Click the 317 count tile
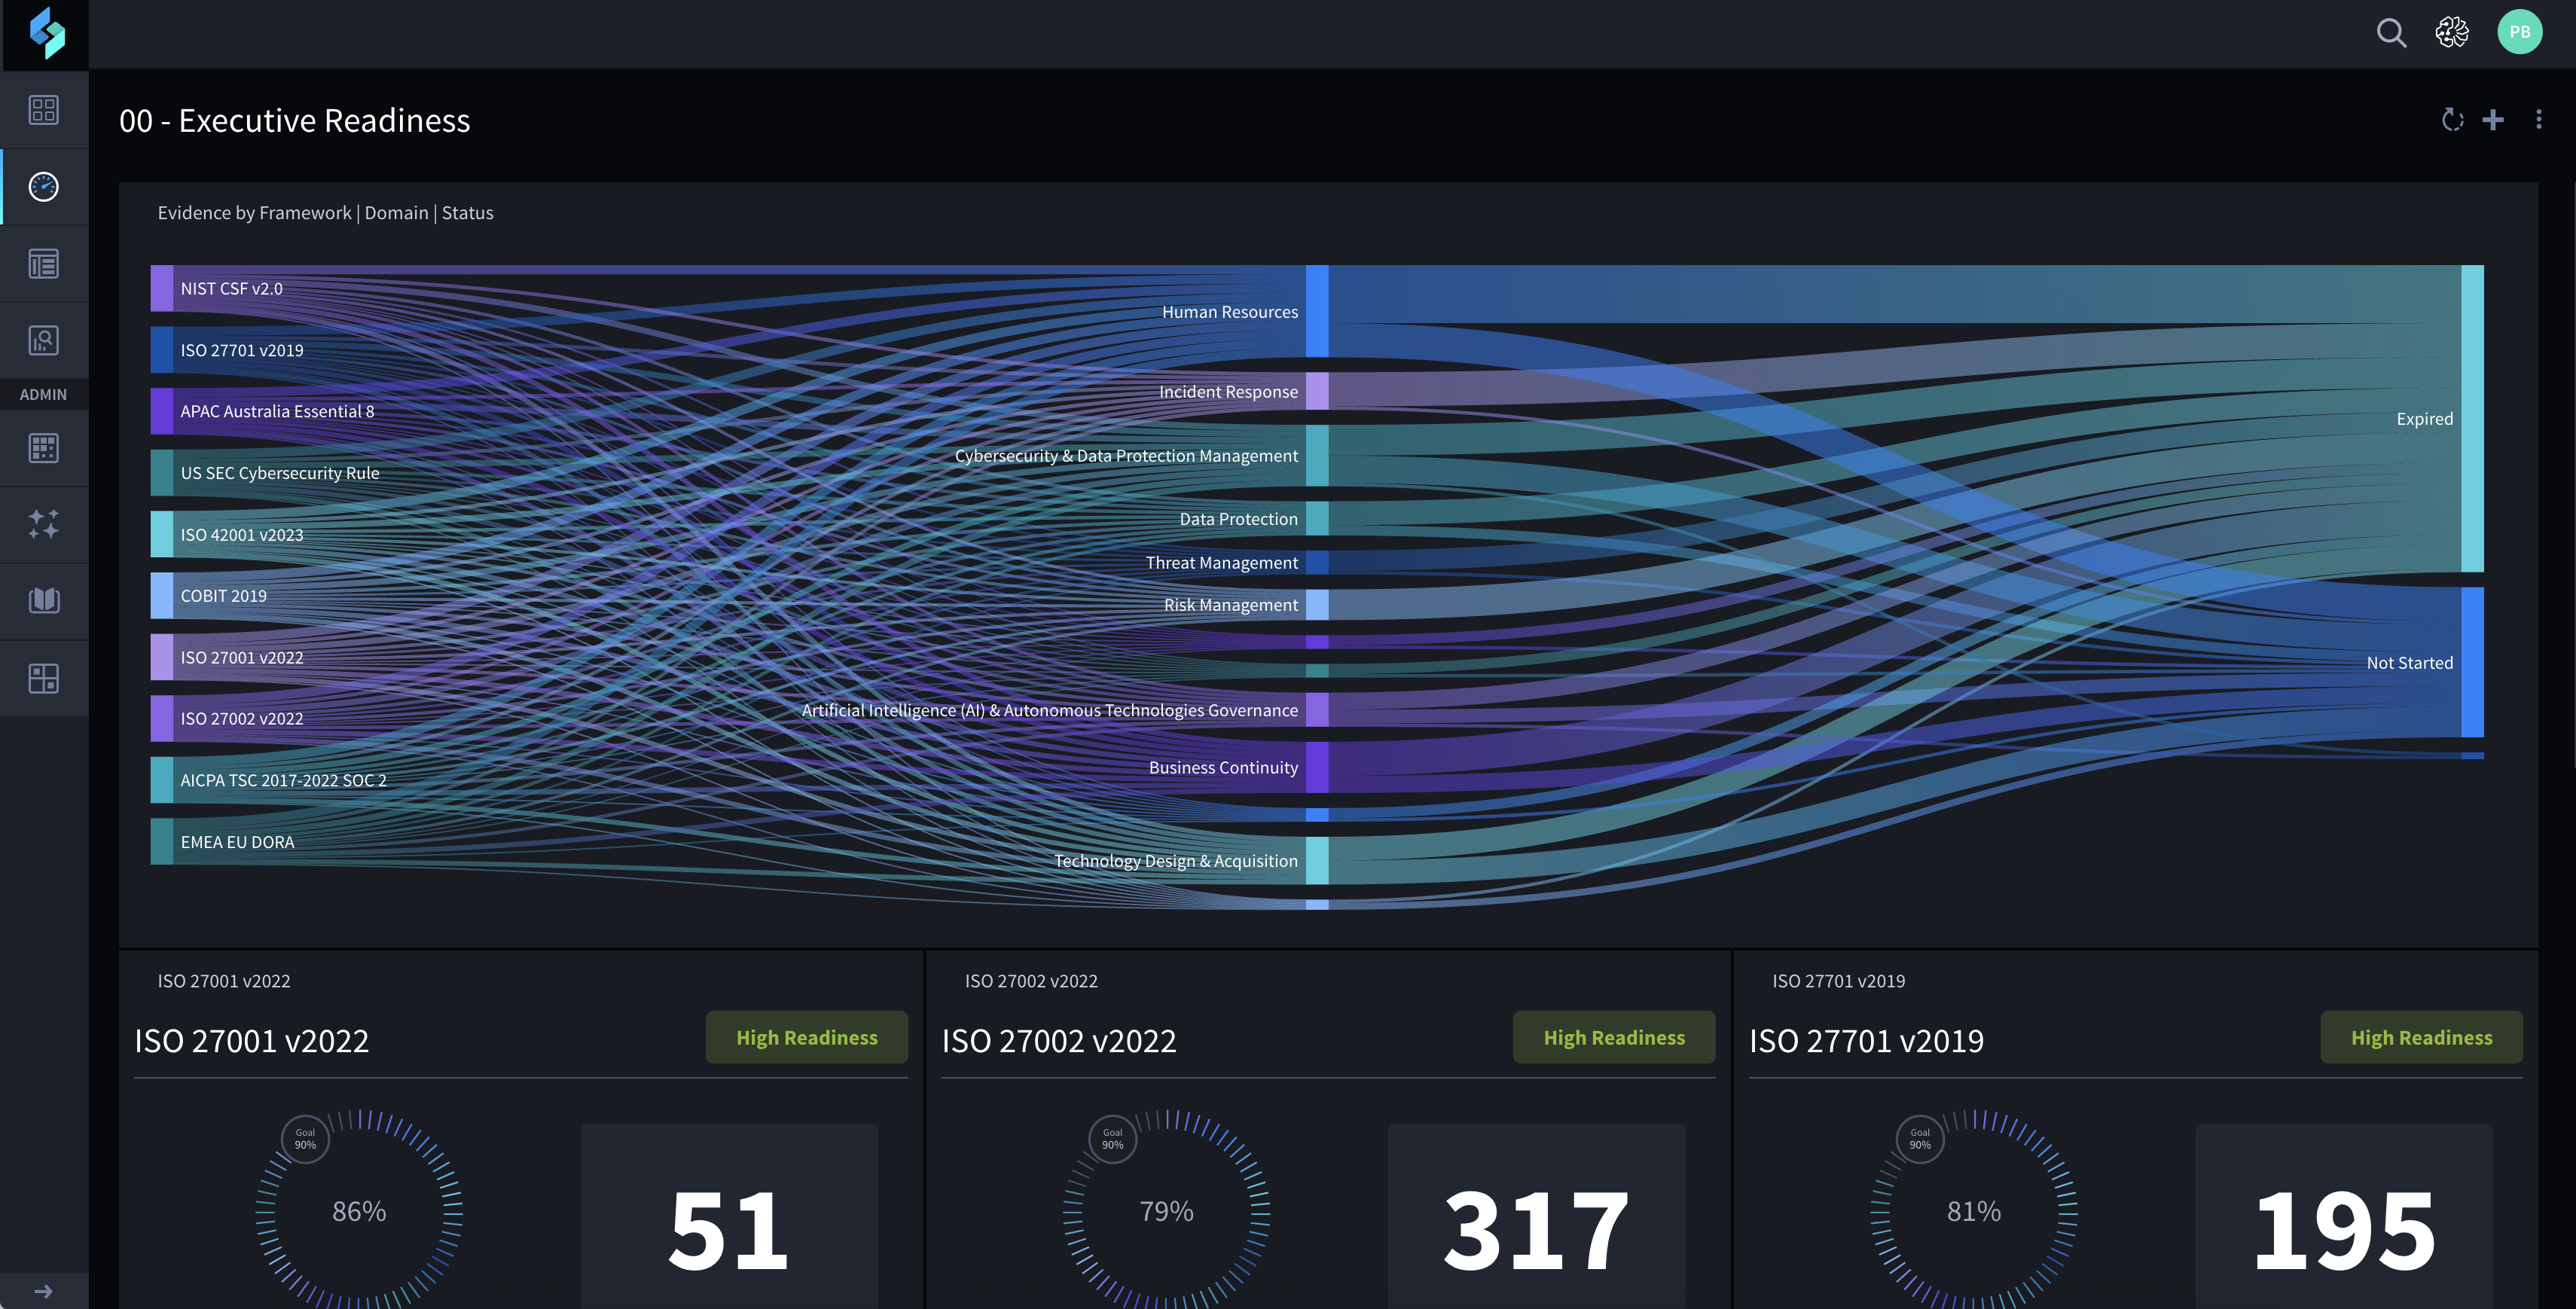Viewport: 2576px width, 1309px height. [1536, 1216]
